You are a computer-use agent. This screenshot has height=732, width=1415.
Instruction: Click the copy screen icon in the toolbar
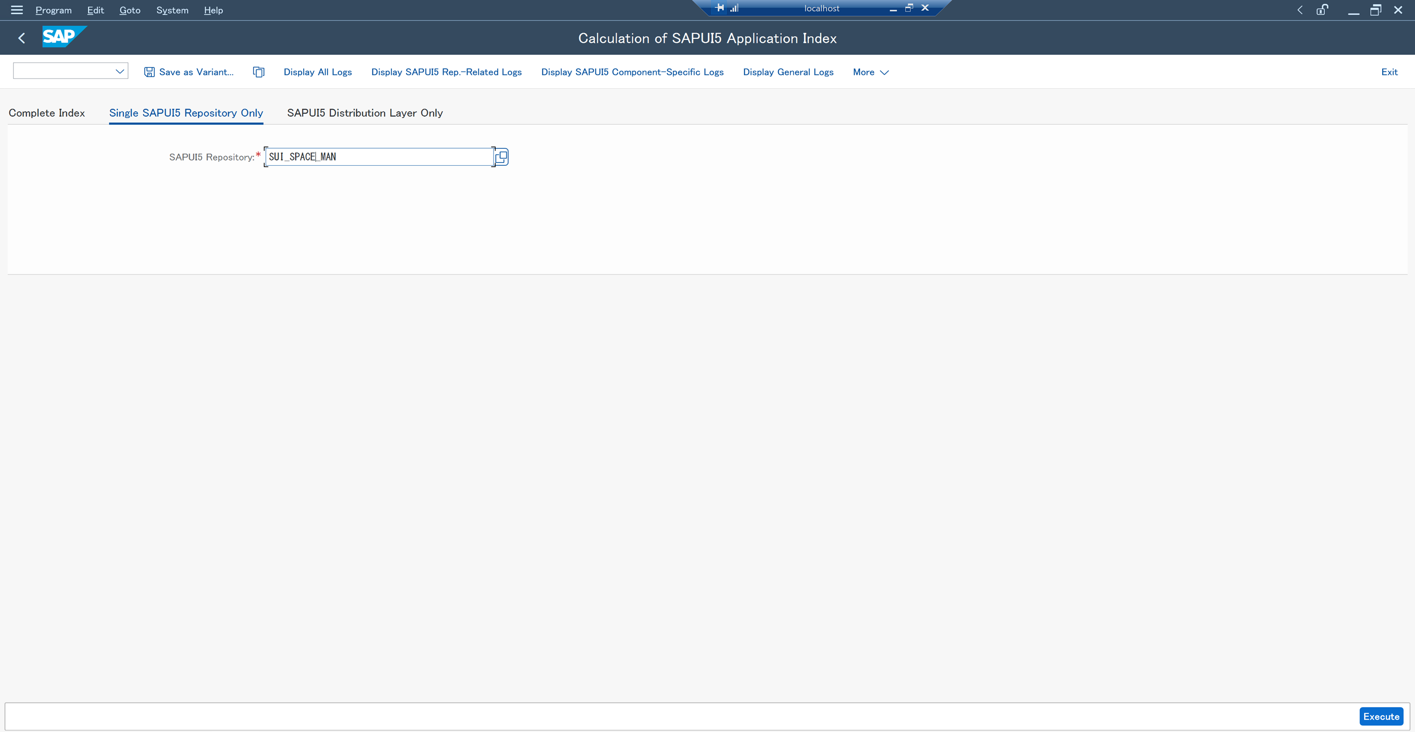tap(258, 72)
